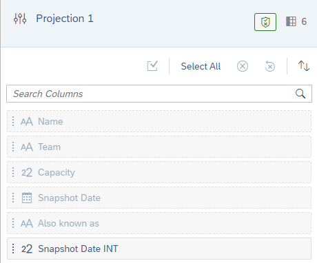
Task: Select the Also known as column
Action: (x=159, y=223)
